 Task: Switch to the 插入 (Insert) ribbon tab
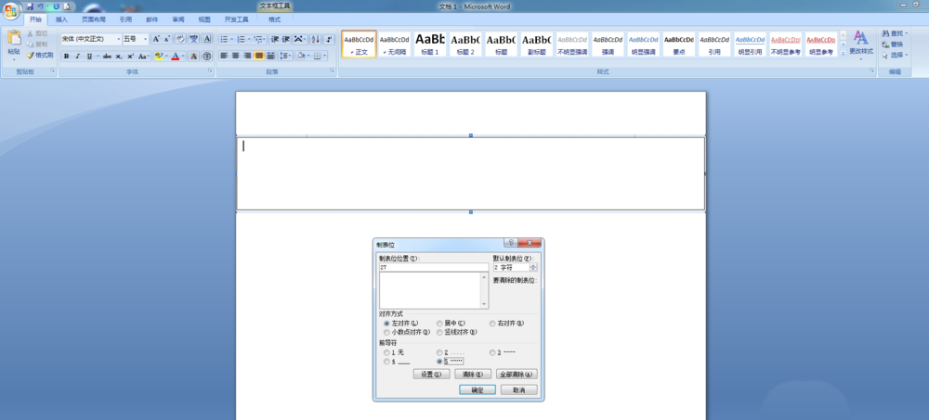click(x=61, y=19)
